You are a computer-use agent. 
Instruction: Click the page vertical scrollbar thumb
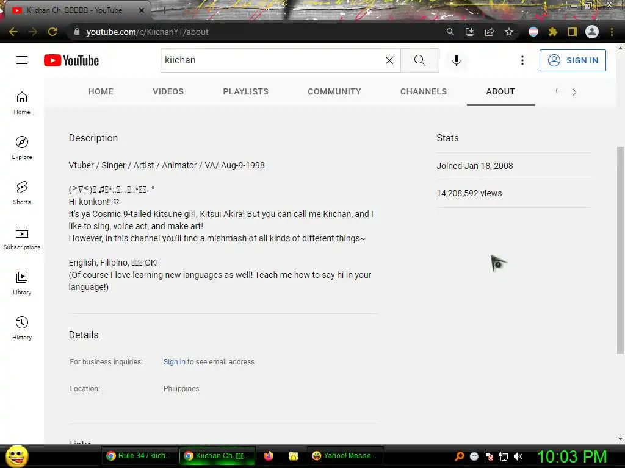tap(620, 250)
